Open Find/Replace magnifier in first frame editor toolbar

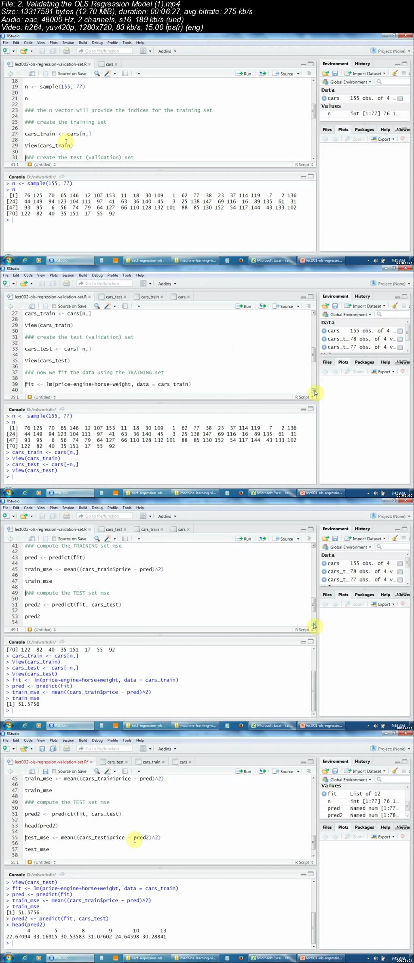pos(97,74)
